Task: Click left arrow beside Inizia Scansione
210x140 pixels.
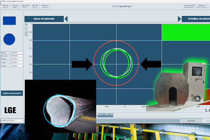Action: pos(66,19)
